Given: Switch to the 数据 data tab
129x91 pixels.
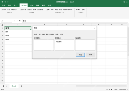Looking at the screenshot, I should click(38, 5).
